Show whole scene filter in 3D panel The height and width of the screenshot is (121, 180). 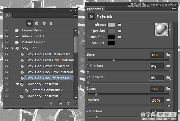click(x=29, y=23)
